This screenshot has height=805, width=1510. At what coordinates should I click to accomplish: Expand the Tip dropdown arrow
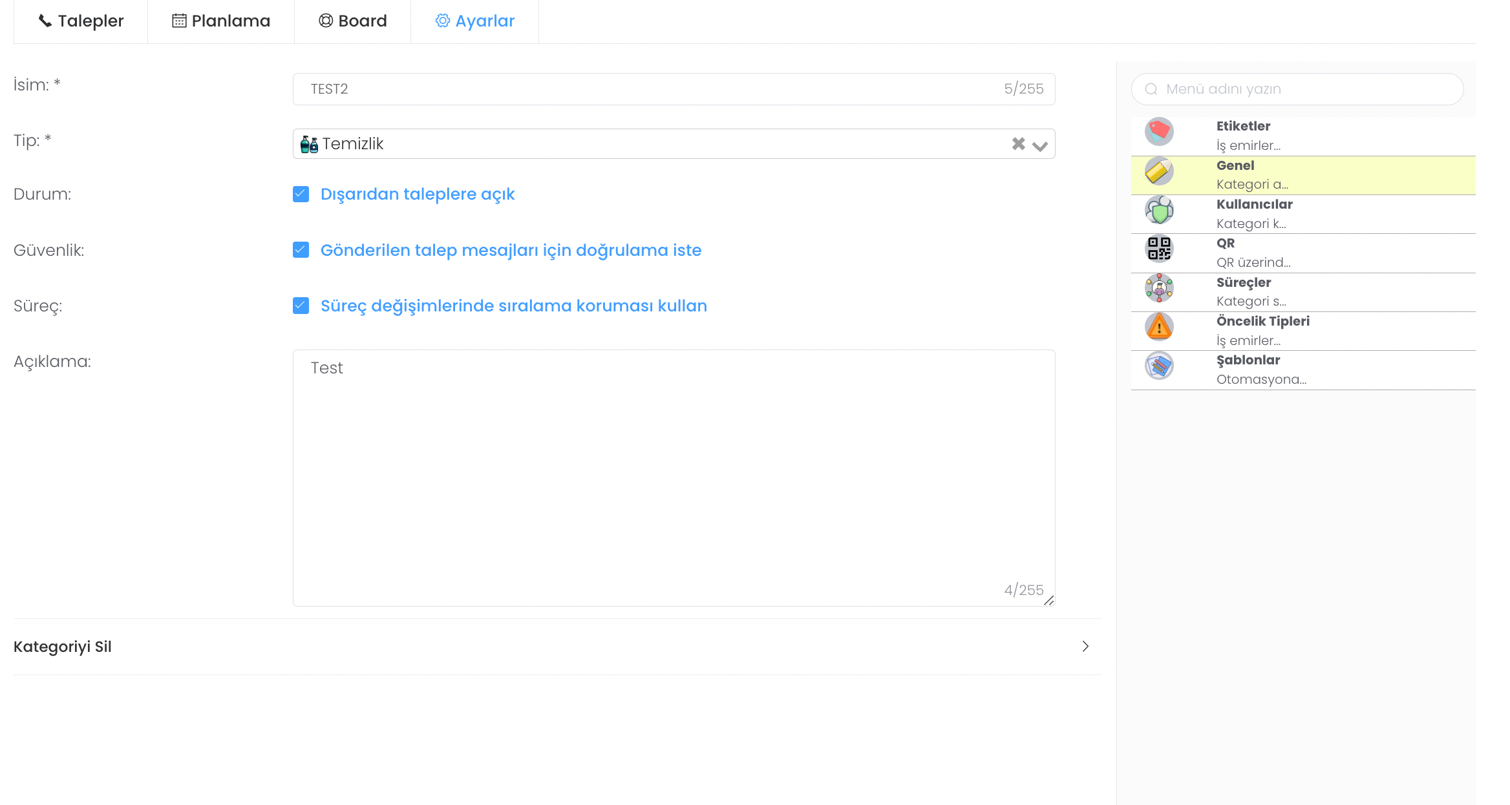(x=1040, y=145)
